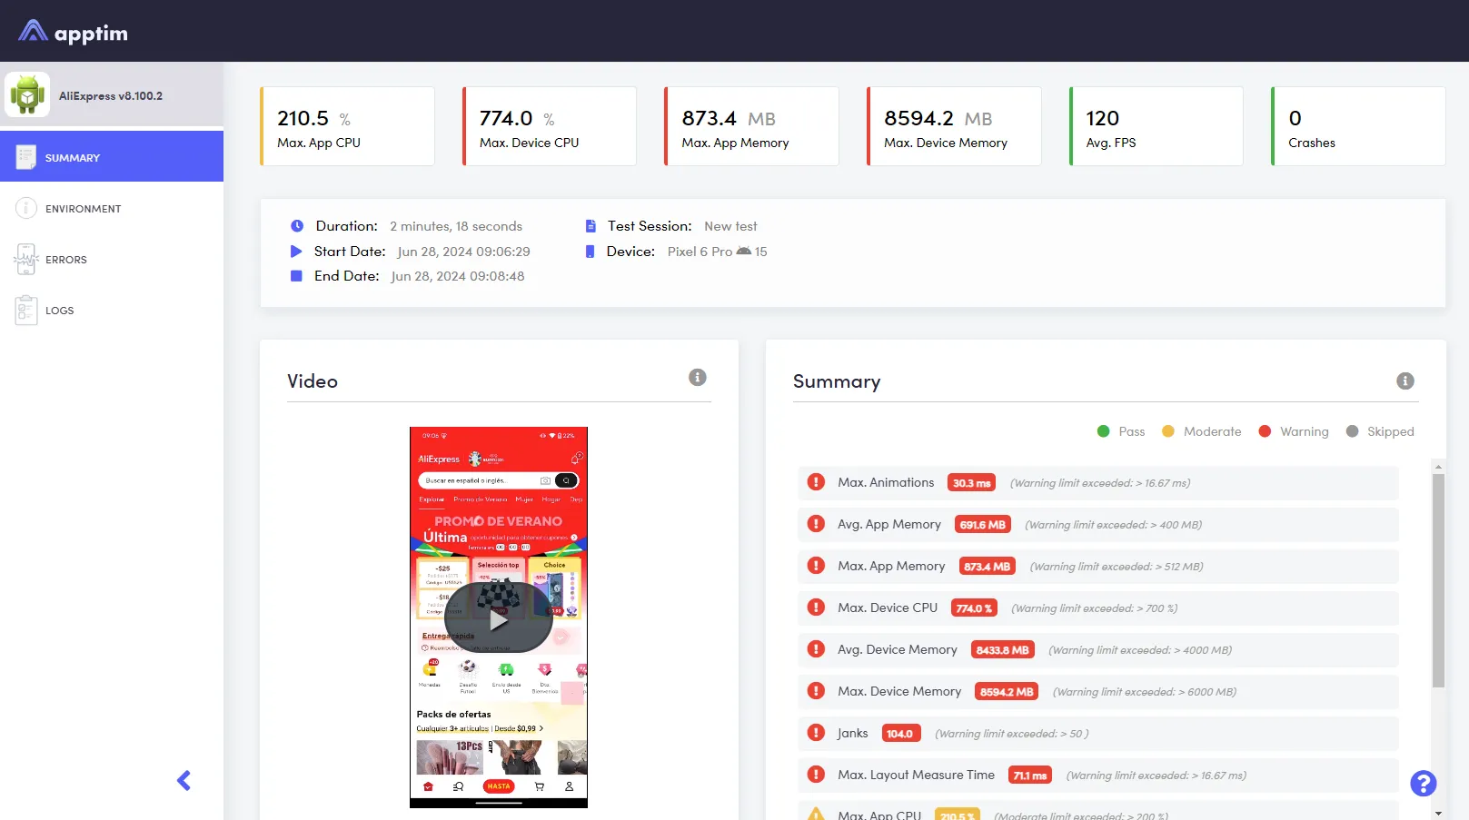This screenshot has width=1469, height=820.
Task: Show info for the Video panel
Action: (698, 377)
